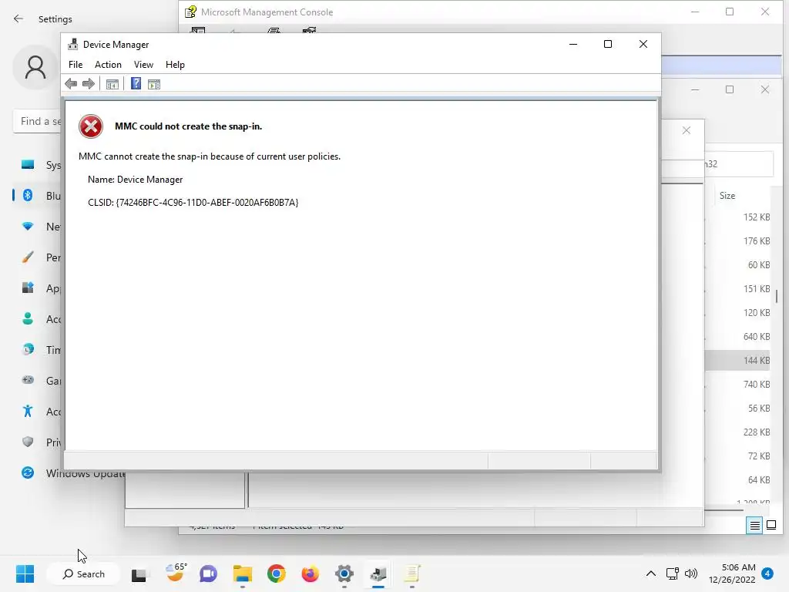The width and height of the screenshot is (789, 592).
Task: Open the Help menu in Device Manager
Action: (x=175, y=65)
